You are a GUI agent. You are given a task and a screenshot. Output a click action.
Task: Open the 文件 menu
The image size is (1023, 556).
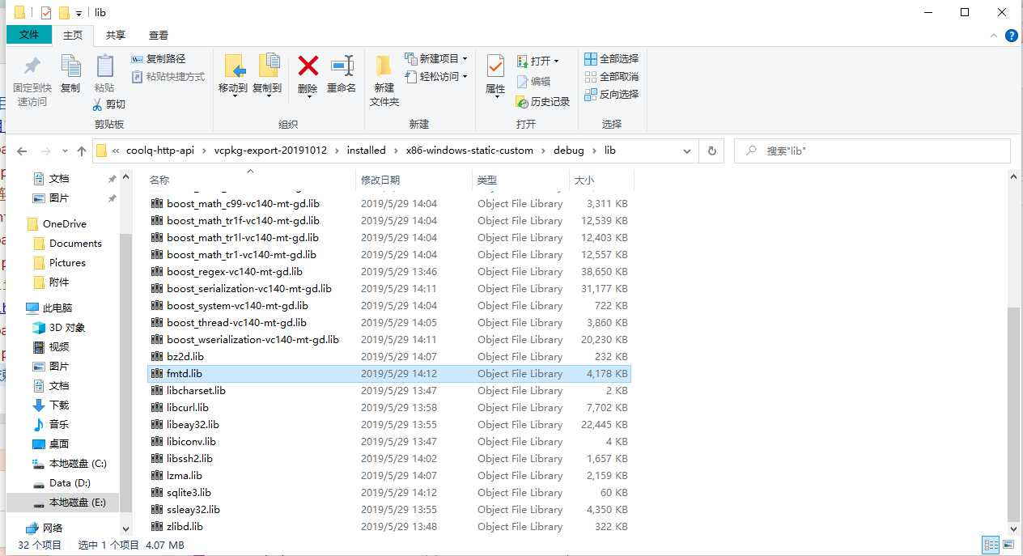point(29,35)
